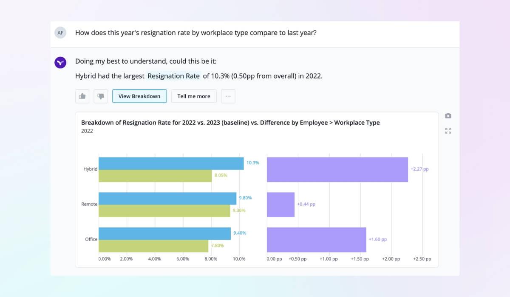Screen dimensions: 510x297
Task: Select the blue Hybrid 10.3% bar
Action: (x=171, y=163)
